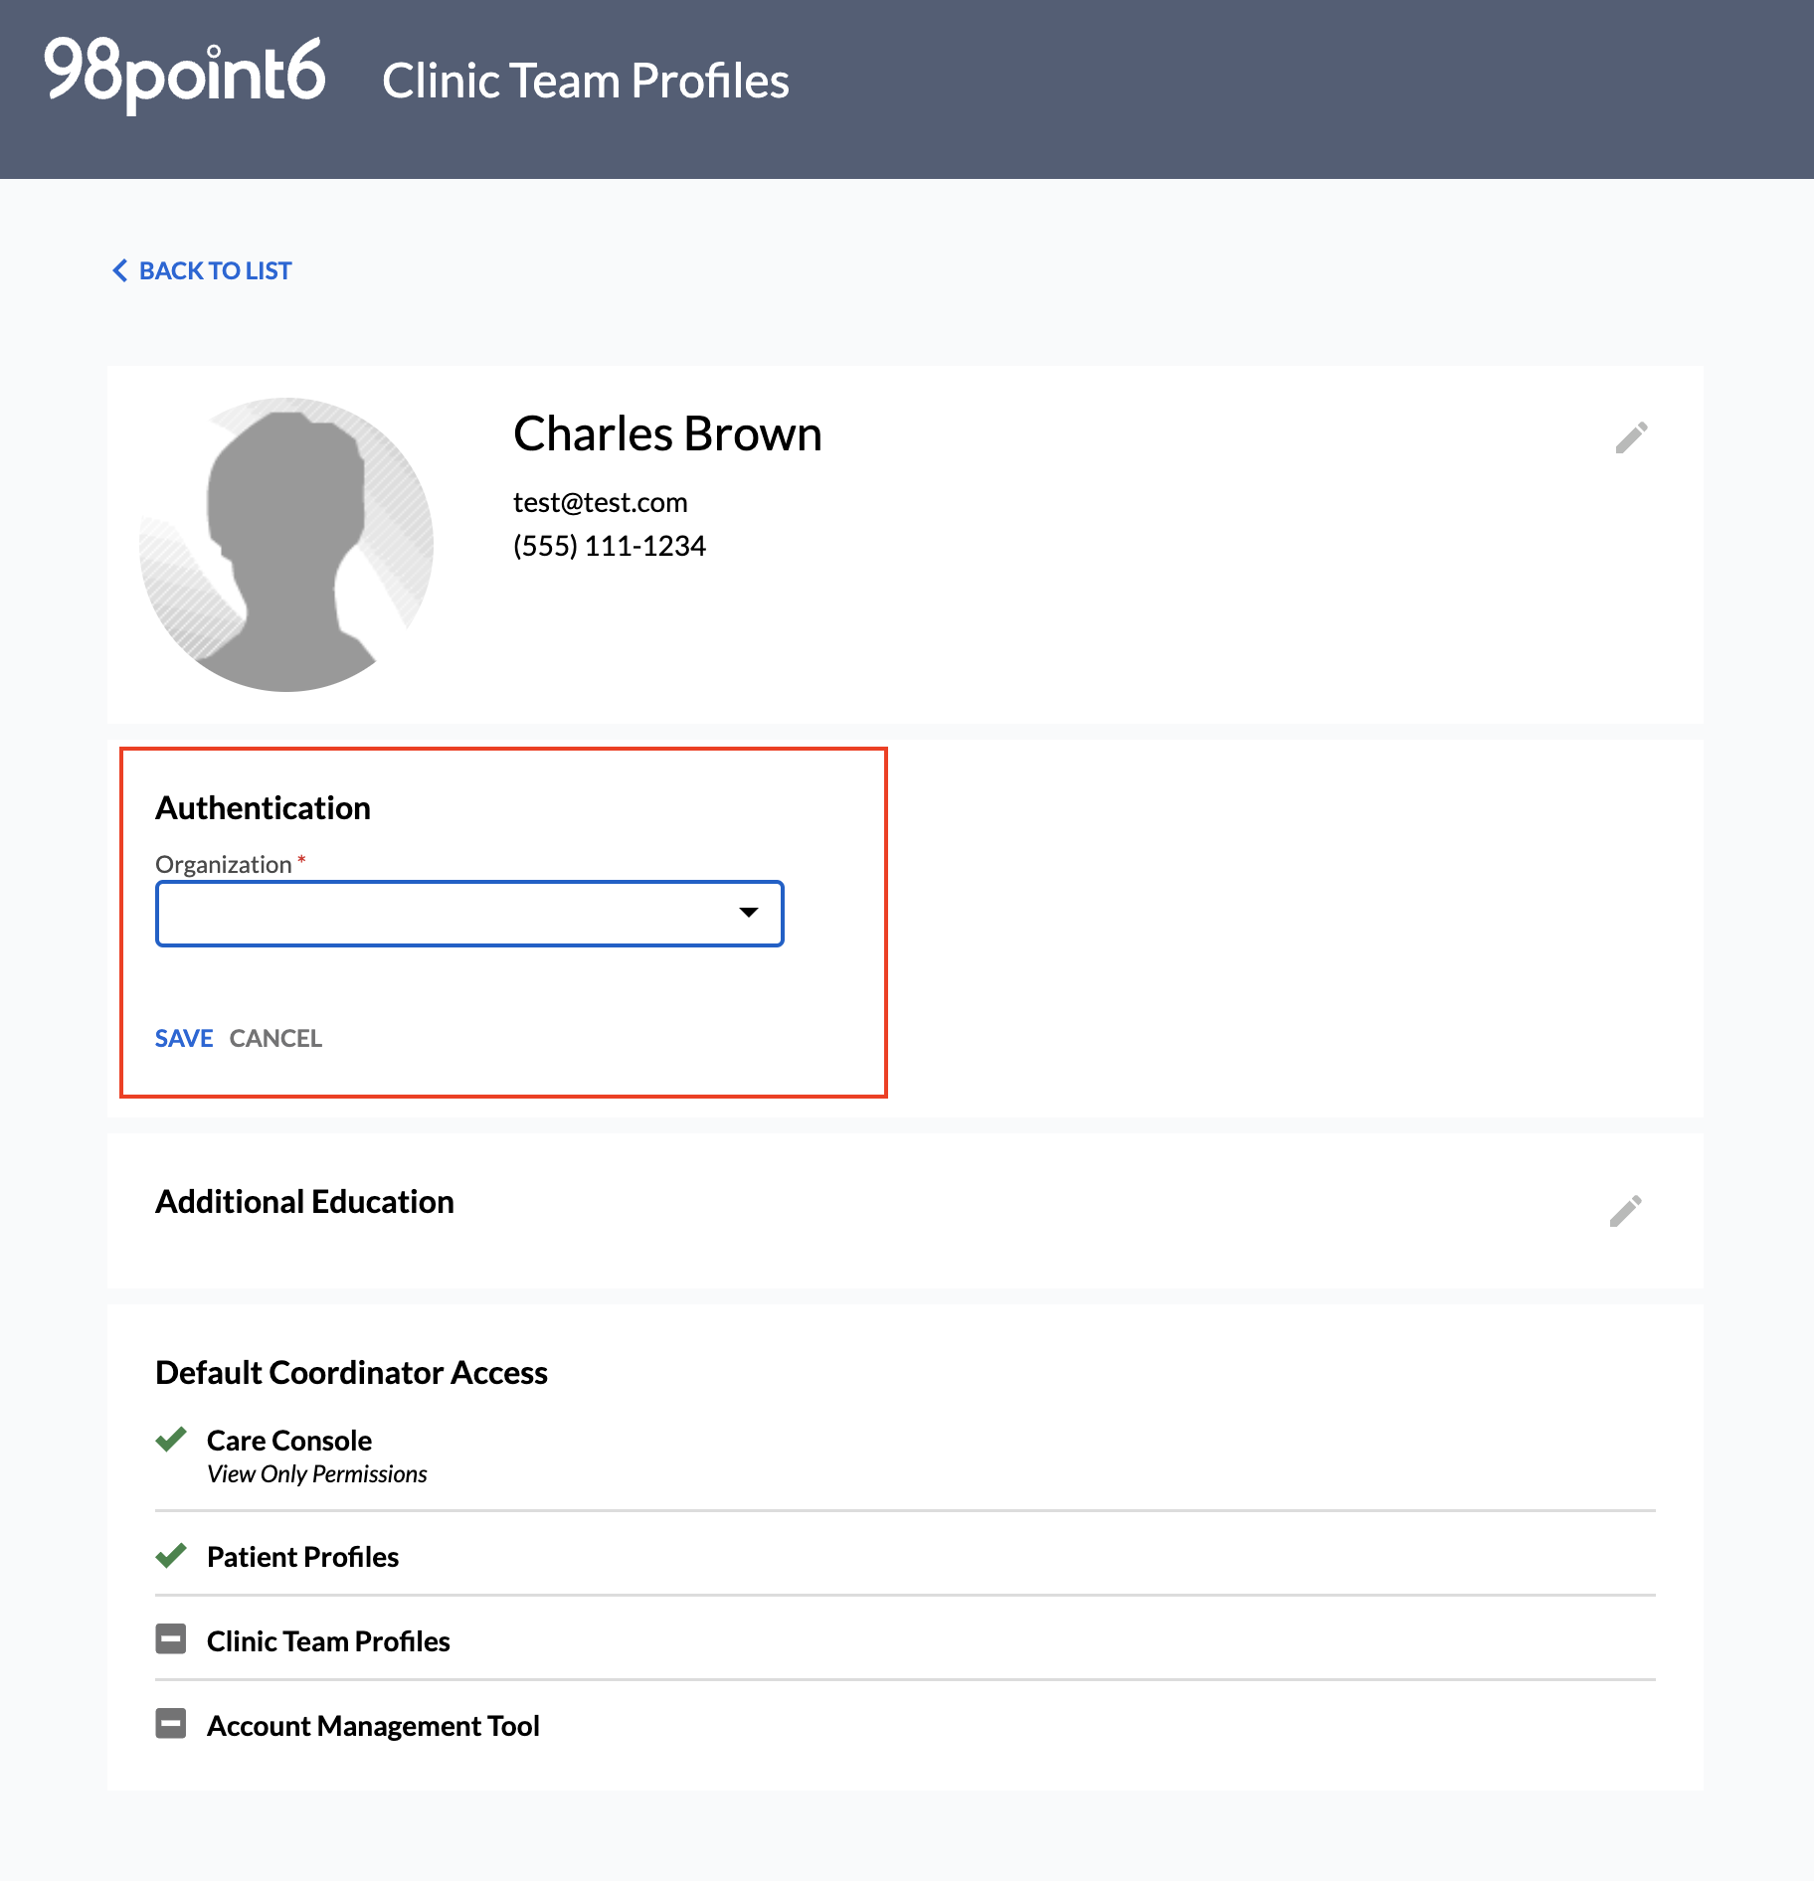1814x1881 pixels.
Task: Focus the Organization select field
Action: click(469, 914)
